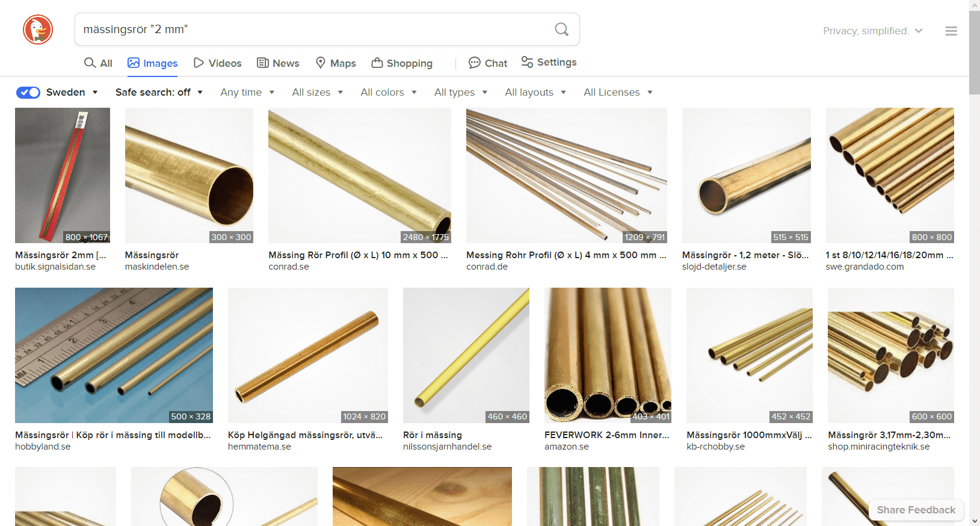
Task: Open search Settings
Action: tap(549, 63)
